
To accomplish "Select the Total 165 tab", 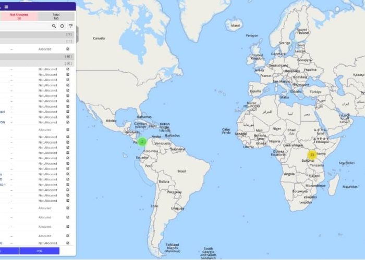I will point(56,16).
